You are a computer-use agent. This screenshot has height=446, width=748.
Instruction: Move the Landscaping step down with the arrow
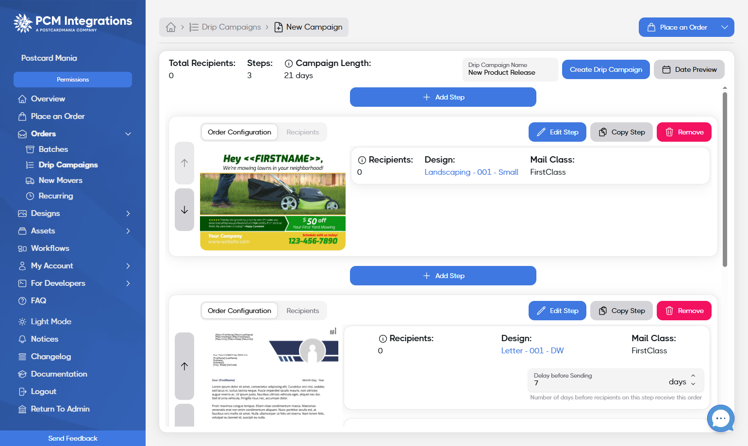click(184, 210)
